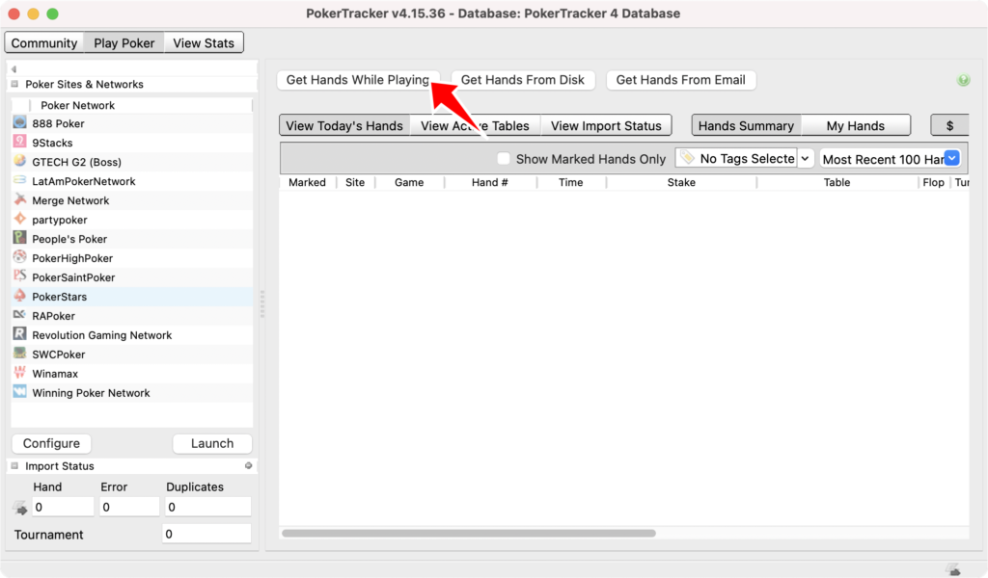Sort by the Table column header

(837, 182)
